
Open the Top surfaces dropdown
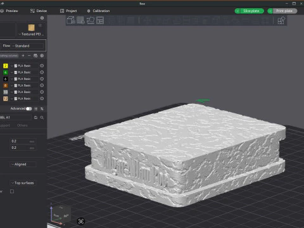[x=23, y=183]
